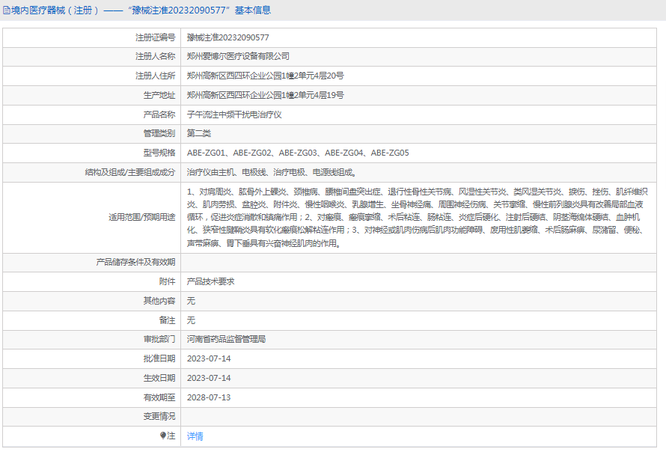Select the 无 value in 备注 row
Viewport: 666px width, 452px height.
191,320
